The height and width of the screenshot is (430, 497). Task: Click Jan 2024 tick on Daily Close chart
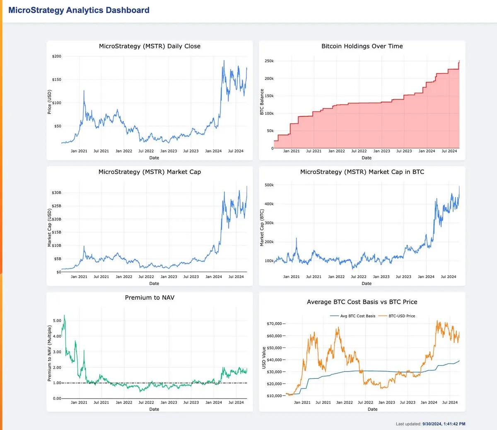click(x=213, y=151)
